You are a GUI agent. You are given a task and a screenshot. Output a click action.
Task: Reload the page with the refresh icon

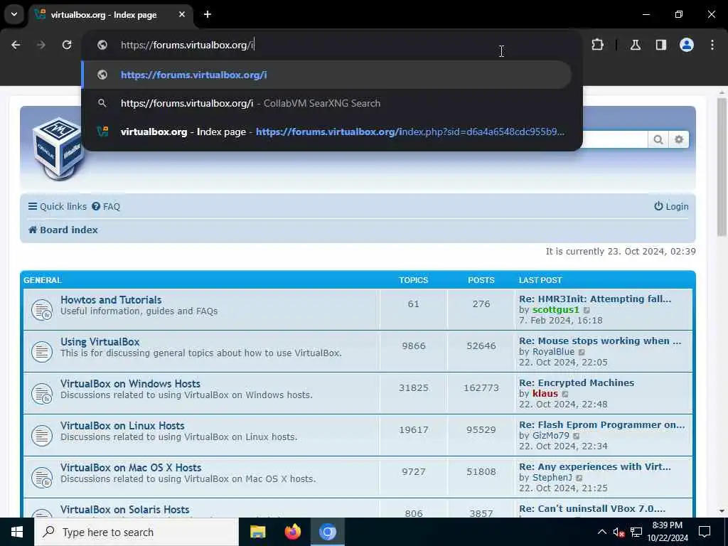(x=67, y=45)
